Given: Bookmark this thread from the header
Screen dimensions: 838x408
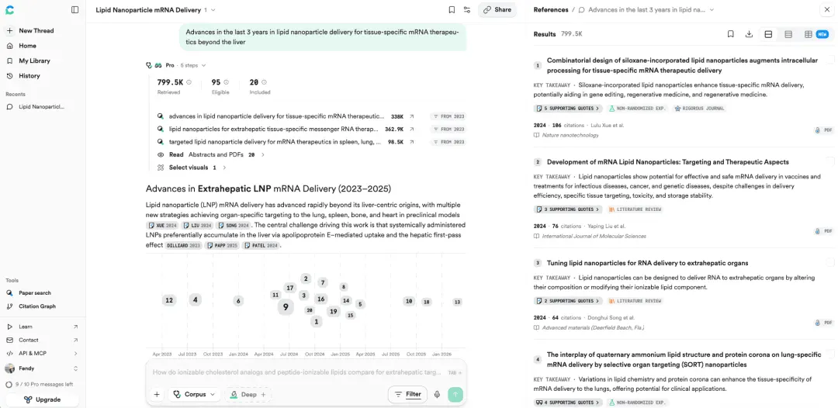Looking at the screenshot, I should click(452, 9).
